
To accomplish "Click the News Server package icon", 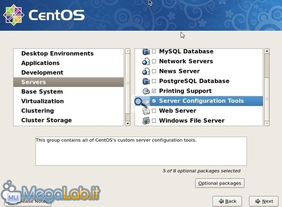I will click(146, 71).
